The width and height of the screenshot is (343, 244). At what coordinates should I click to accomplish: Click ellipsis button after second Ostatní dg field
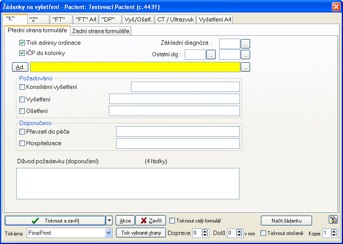pos(245,54)
